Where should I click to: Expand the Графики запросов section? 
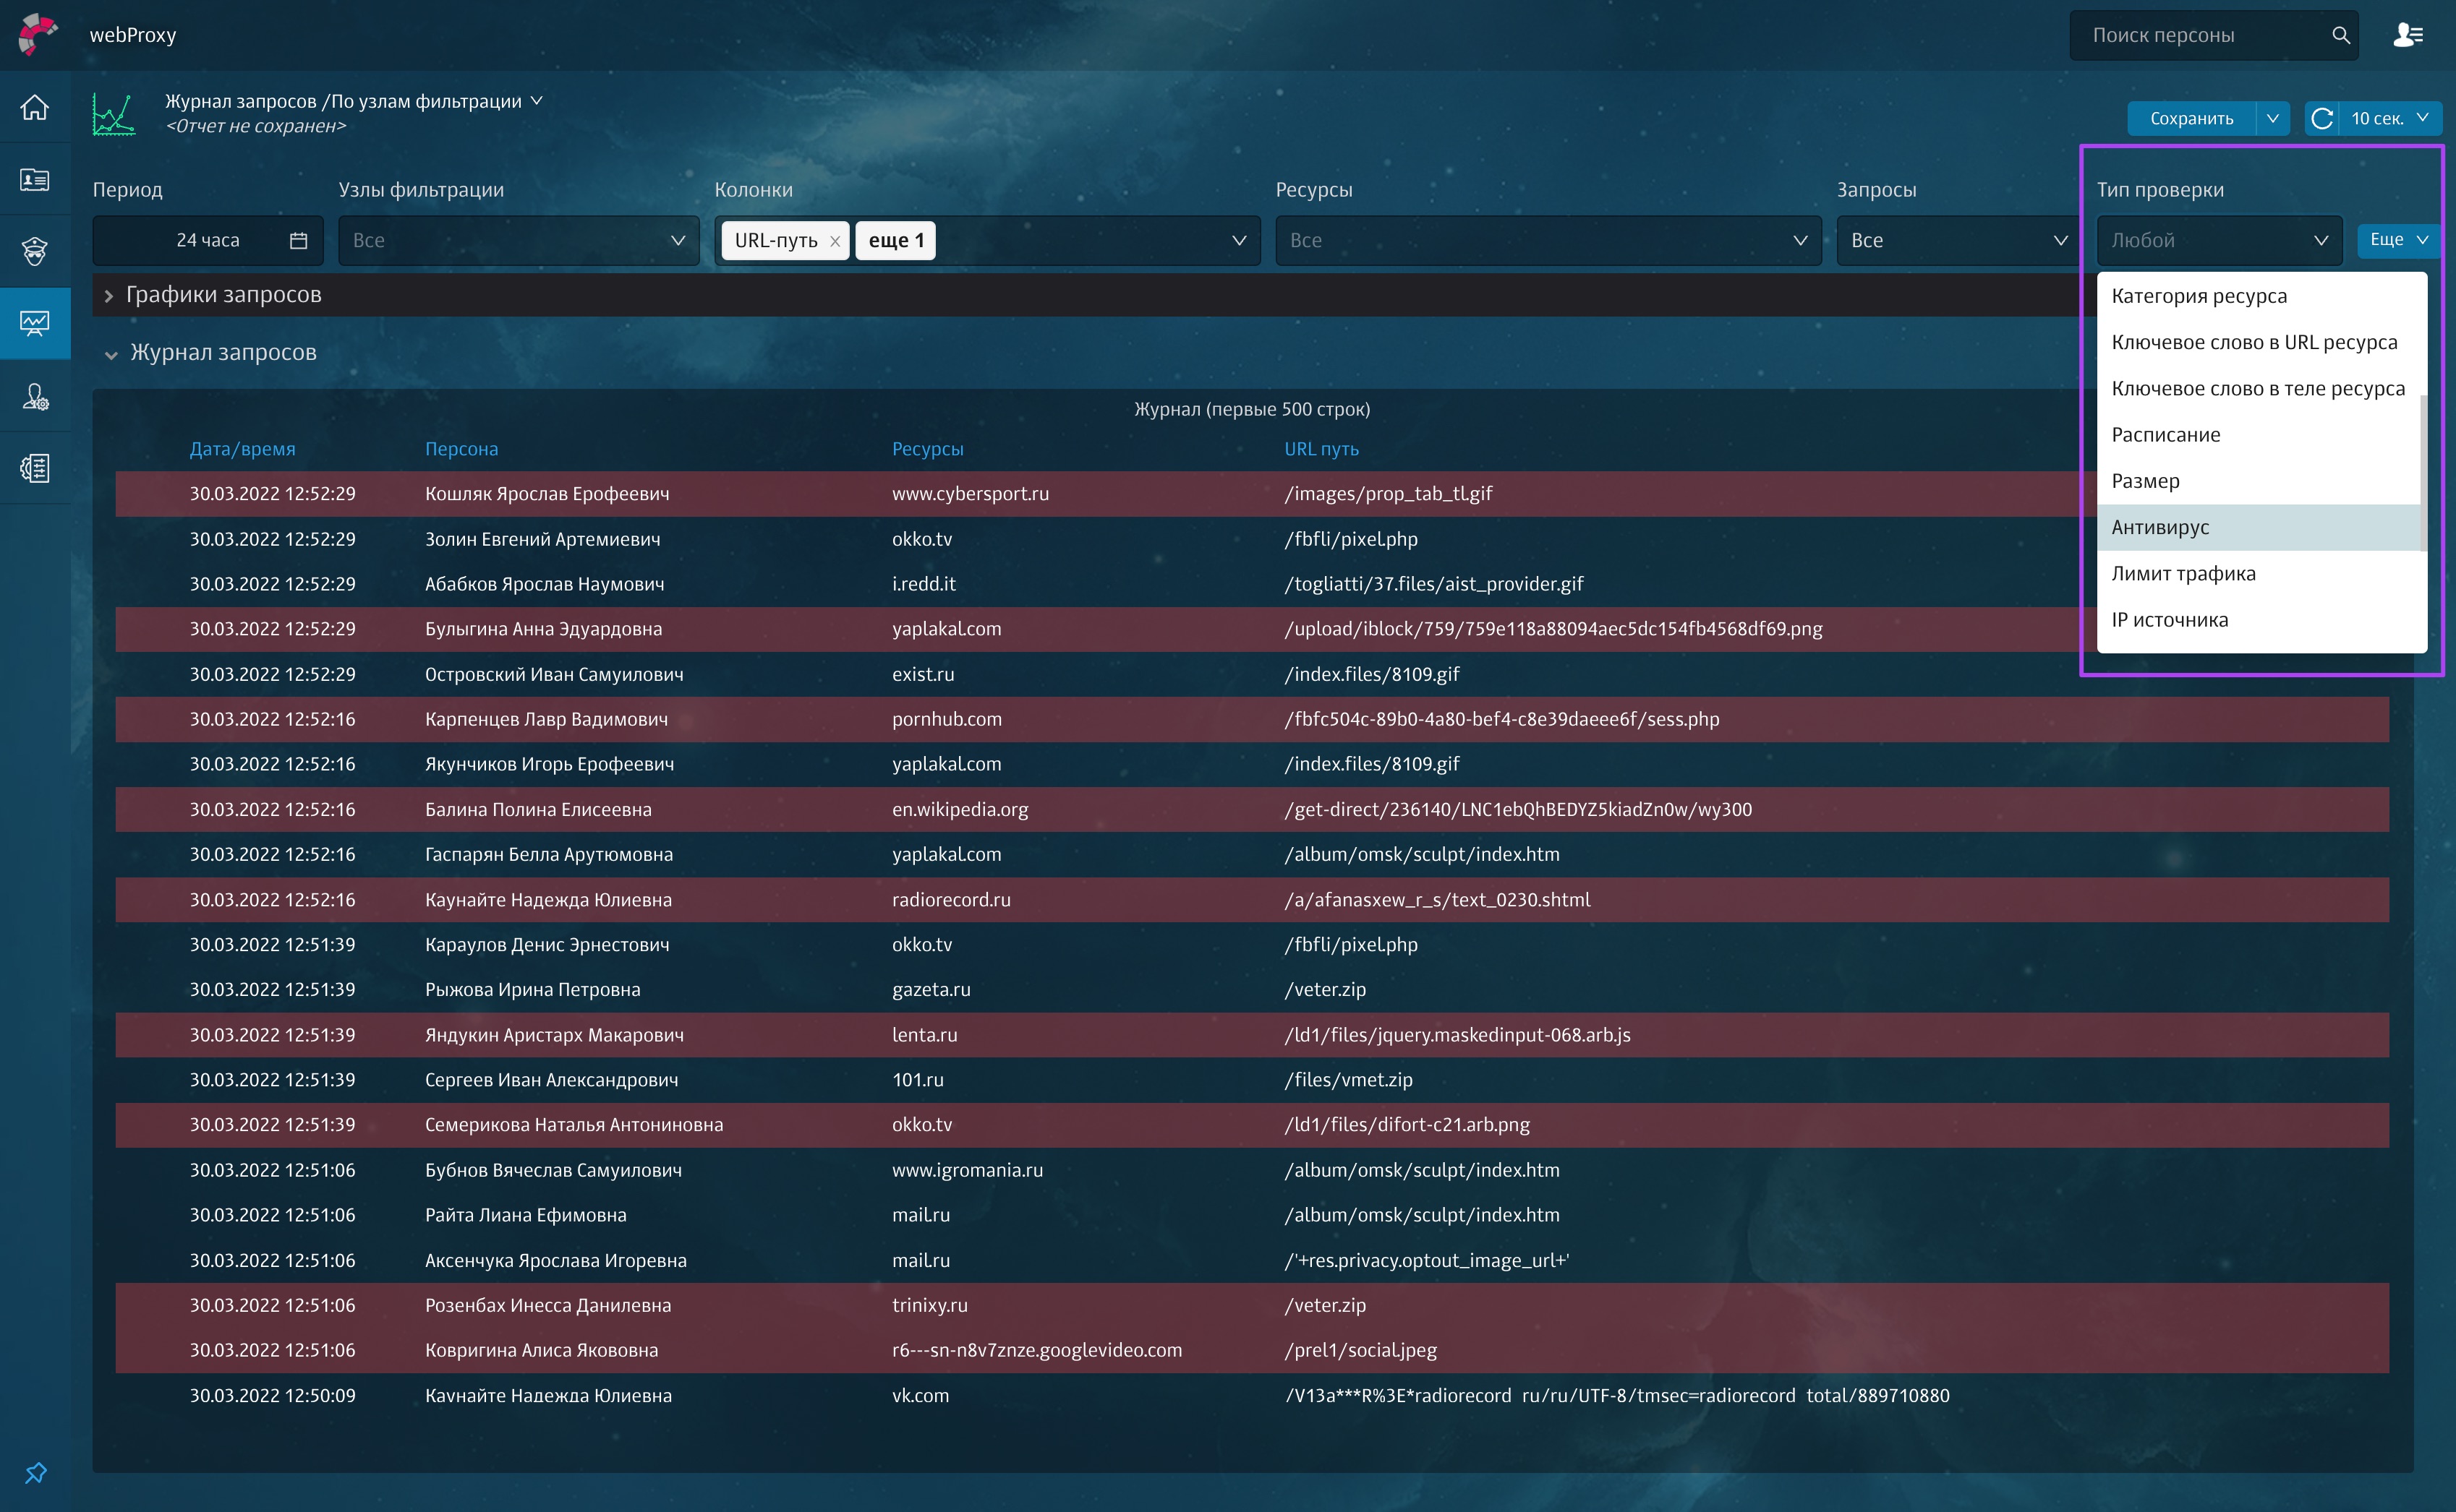coord(109,295)
